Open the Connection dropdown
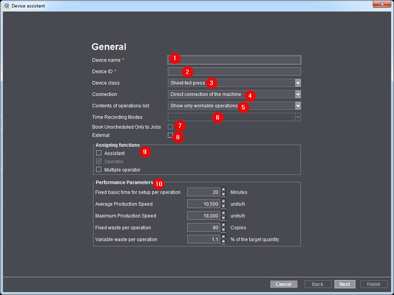The height and width of the screenshot is (295, 394). [297, 94]
